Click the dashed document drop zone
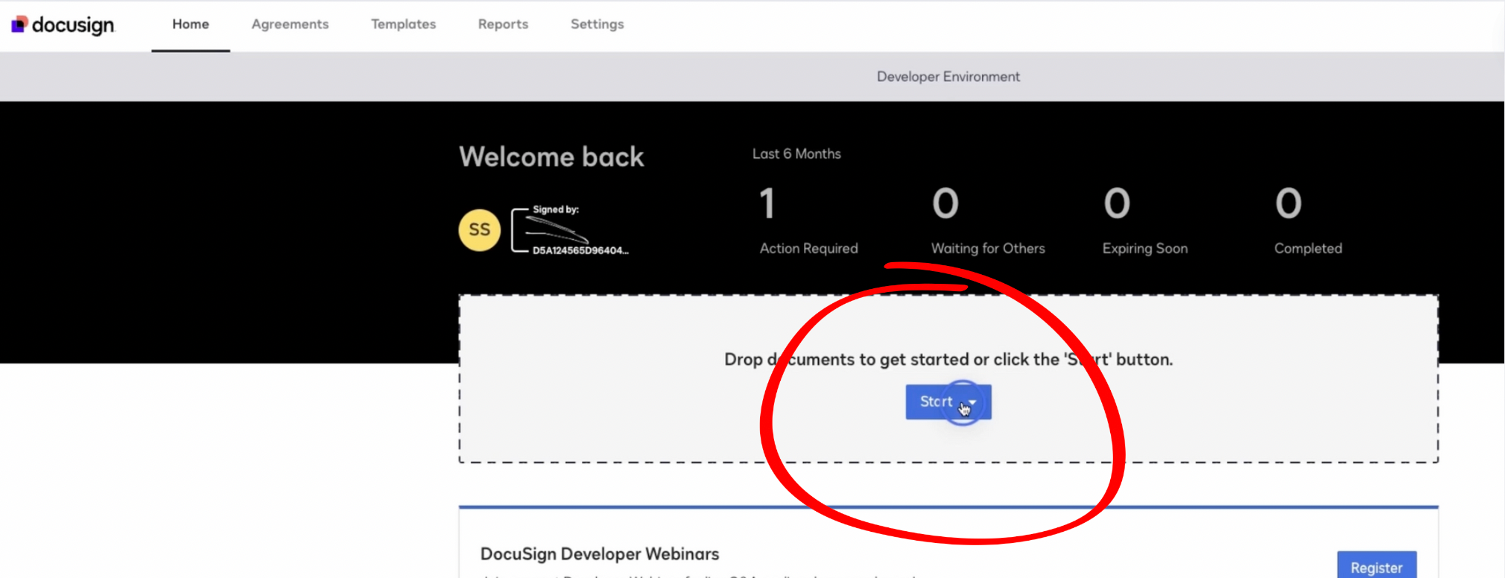Screen dimensions: 1505x578 point(948,379)
